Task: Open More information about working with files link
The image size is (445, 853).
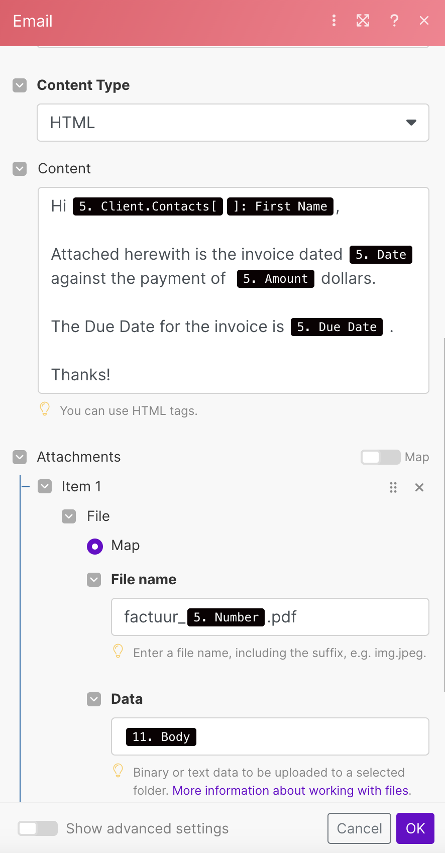Action: point(290,791)
